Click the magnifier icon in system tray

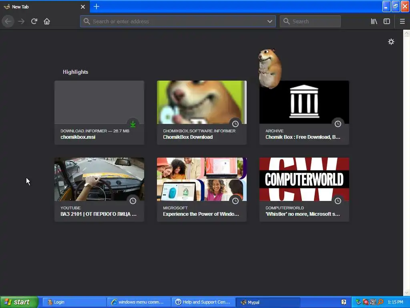[380, 302]
